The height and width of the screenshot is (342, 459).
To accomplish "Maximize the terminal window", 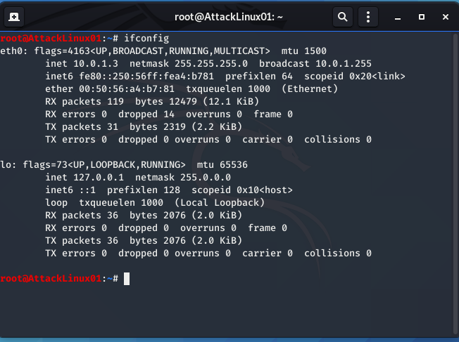I will coord(422,17).
